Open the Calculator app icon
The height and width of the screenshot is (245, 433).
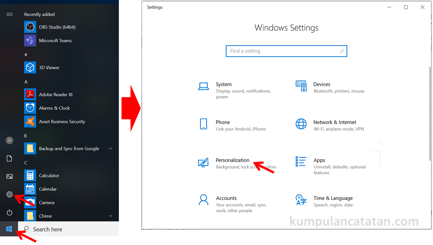click(30, 175)
